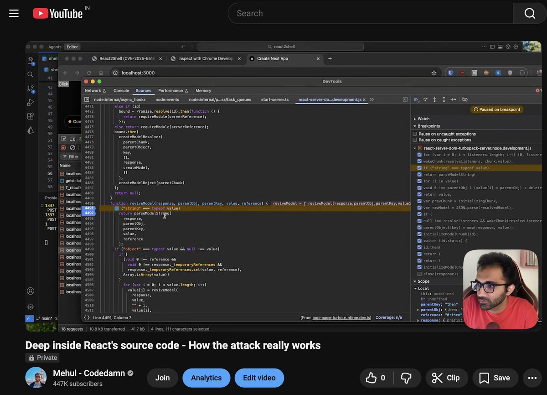547x395 pixels.
Task: Click the debugger Step icon
Action: click(453, 99)
